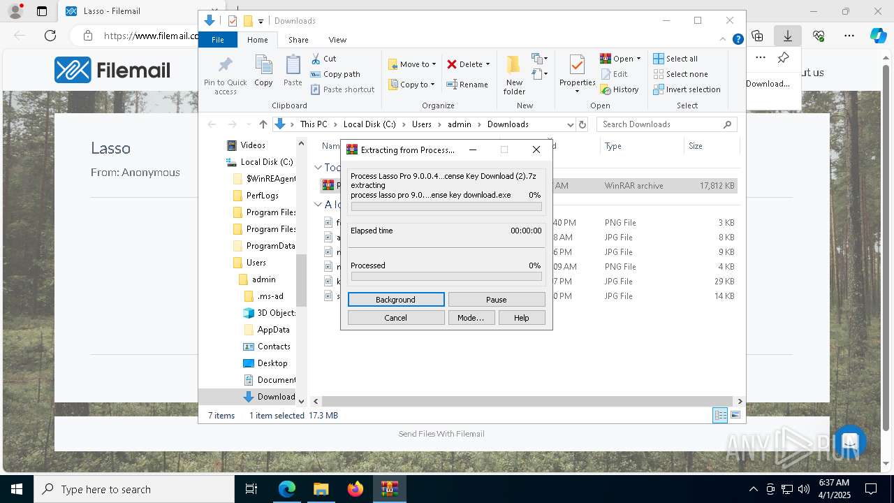Click the Size column header
This screenshot has height=503, width=894.
pos(711,146)
